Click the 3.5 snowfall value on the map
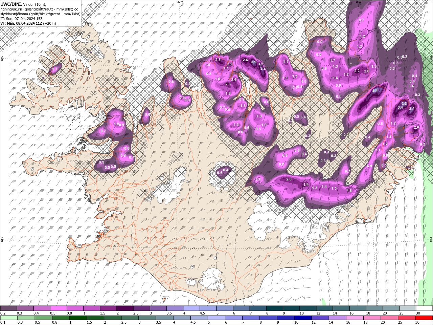 point(412,109)
